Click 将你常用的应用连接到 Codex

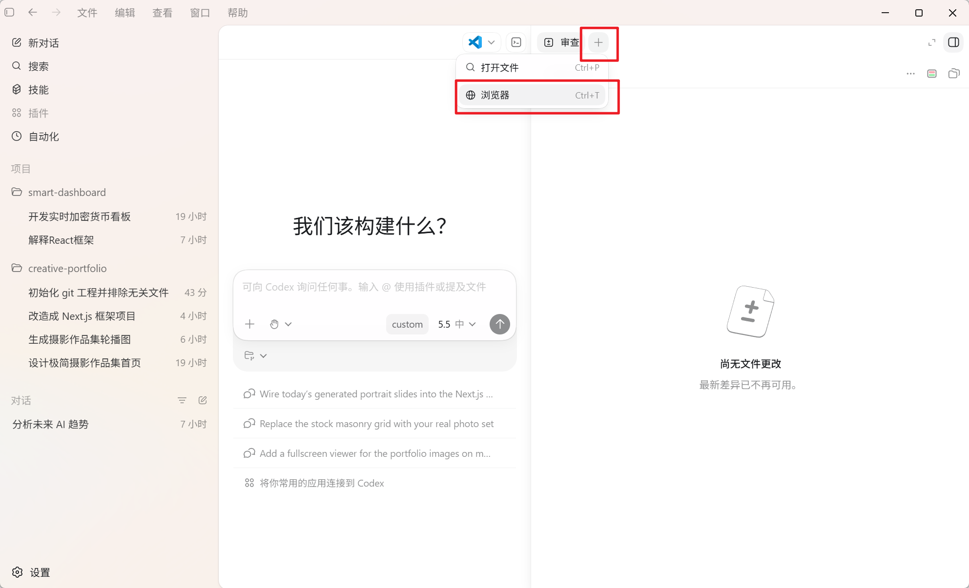(374, 483)
